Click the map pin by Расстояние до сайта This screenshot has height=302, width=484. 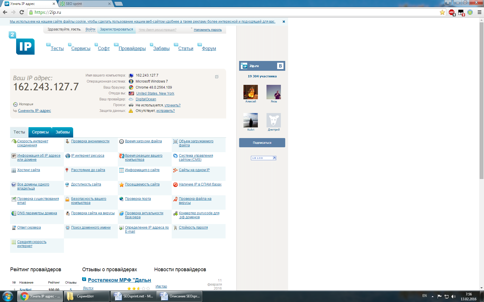(67, 170)
